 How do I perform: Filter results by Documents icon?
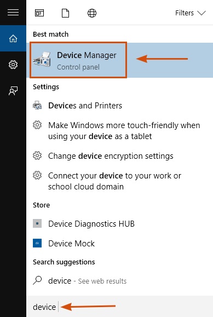(65, 13)
